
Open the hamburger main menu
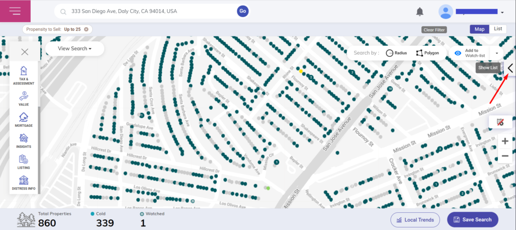tap(15, 11)
